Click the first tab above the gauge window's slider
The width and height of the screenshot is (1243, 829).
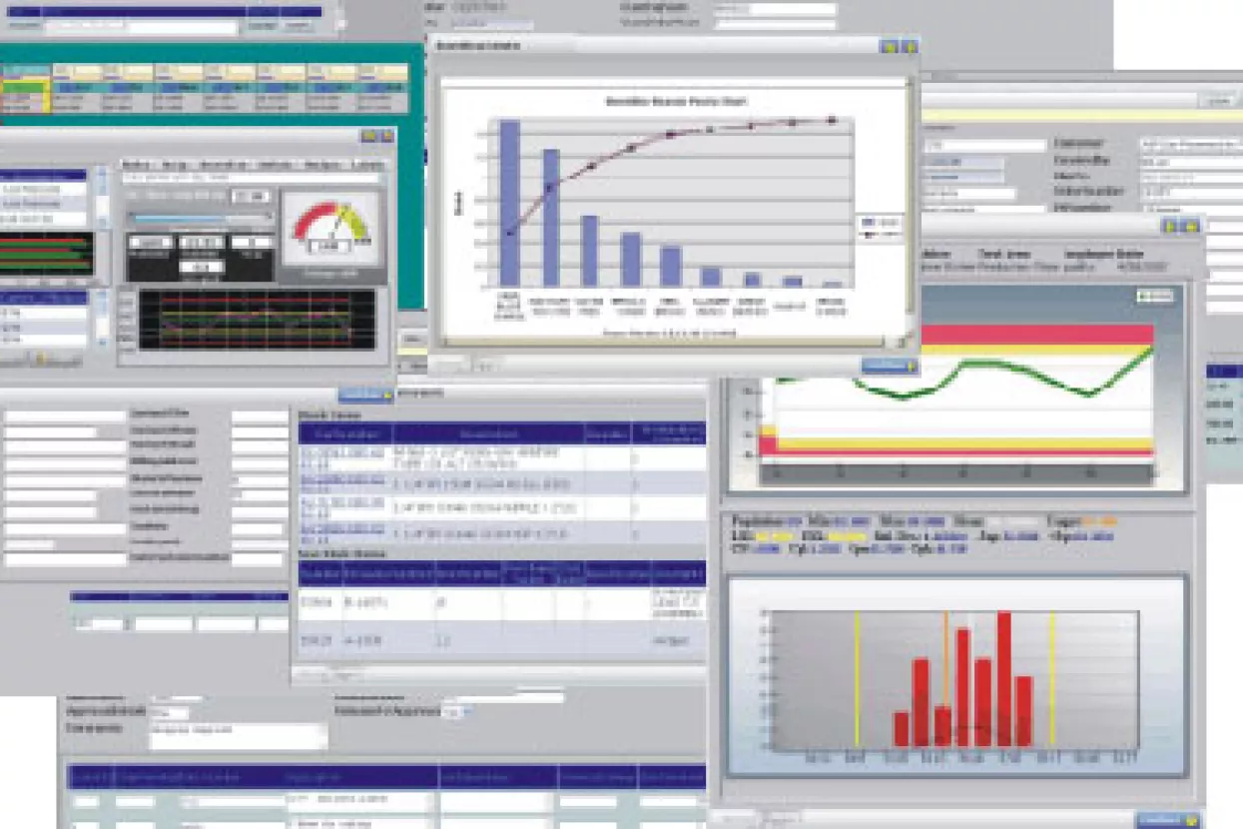[x=135, y=164]
